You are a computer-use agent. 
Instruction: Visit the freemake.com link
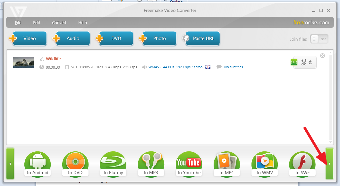tap(311, 22)
